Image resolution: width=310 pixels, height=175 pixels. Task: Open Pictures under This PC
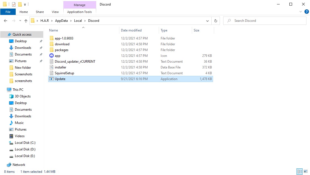pyautogui.click(x=21, y=129)
